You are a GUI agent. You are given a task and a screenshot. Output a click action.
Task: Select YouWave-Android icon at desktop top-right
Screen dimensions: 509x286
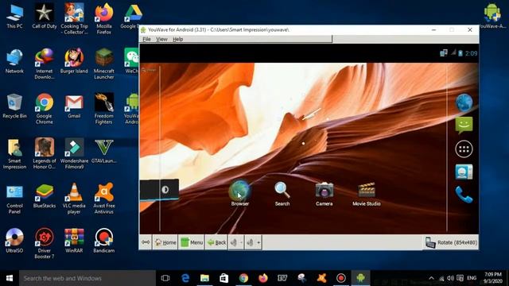[x=492, y=16]
